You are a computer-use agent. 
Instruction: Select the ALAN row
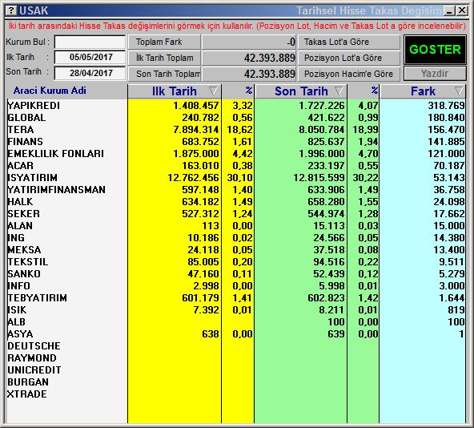coord(235,226)
